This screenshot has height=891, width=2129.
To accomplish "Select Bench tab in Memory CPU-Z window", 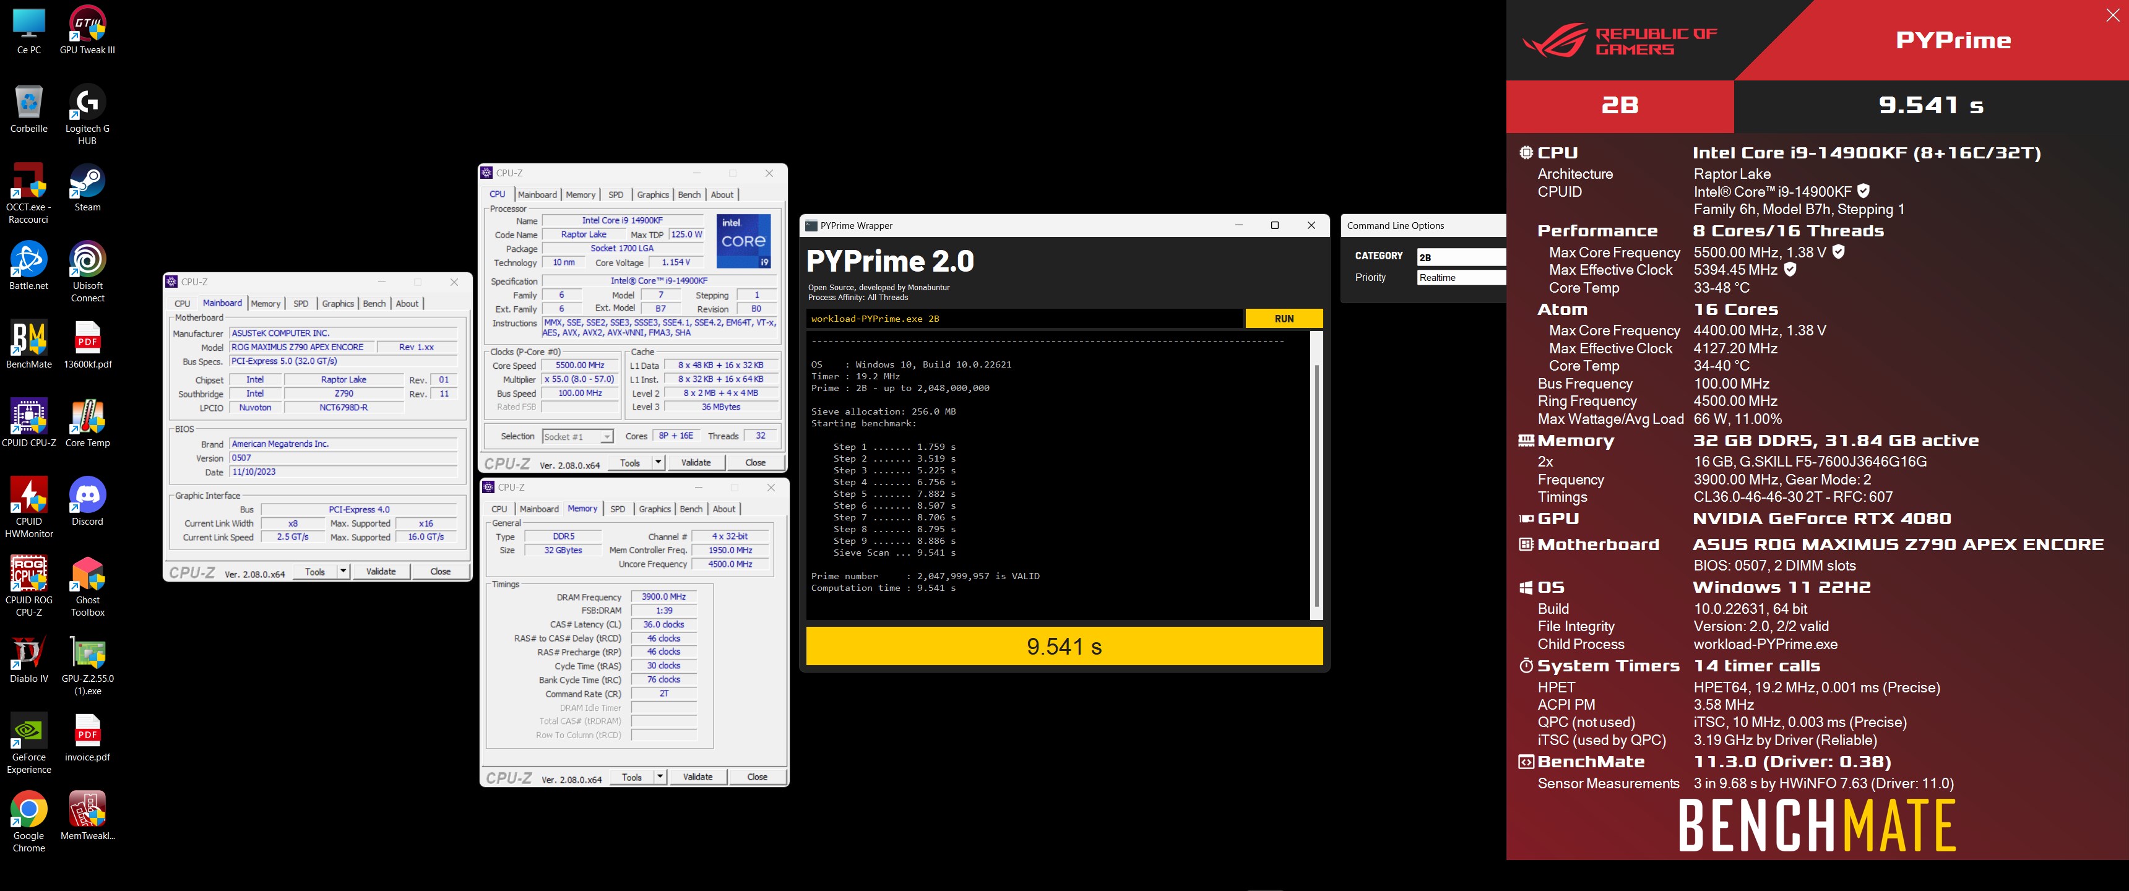I will [691, 509].
